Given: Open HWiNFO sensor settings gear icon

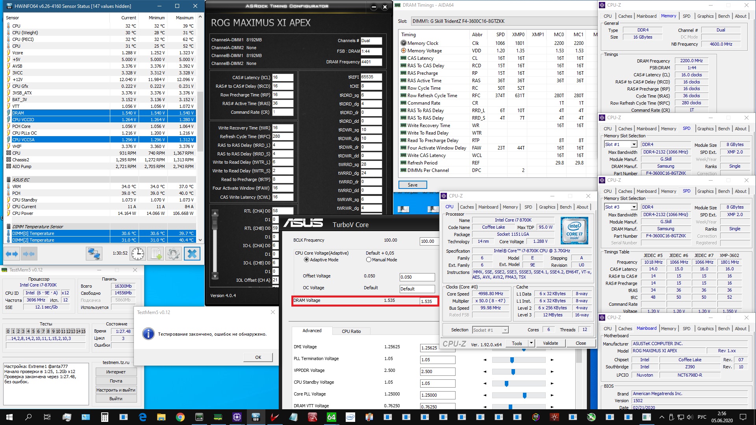Looking at the screenshot, I should (174, 254).
